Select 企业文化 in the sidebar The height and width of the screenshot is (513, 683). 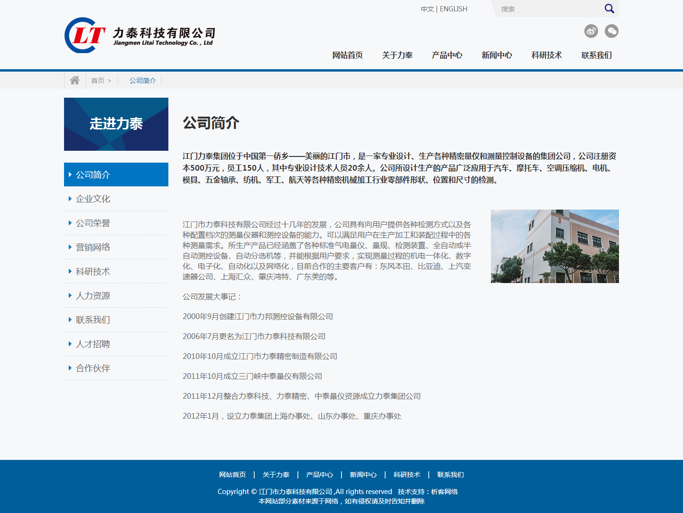coord(93,199)
